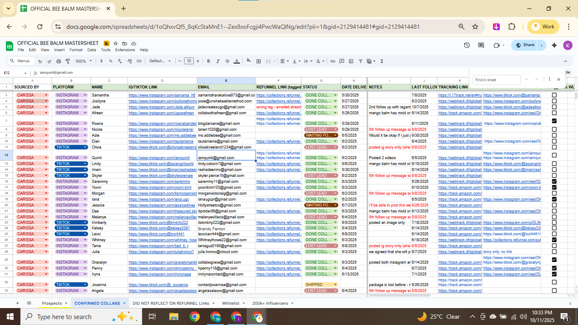Open all sheets list icon
This screenshot has width=578, height=325.
tap(29, 303)
